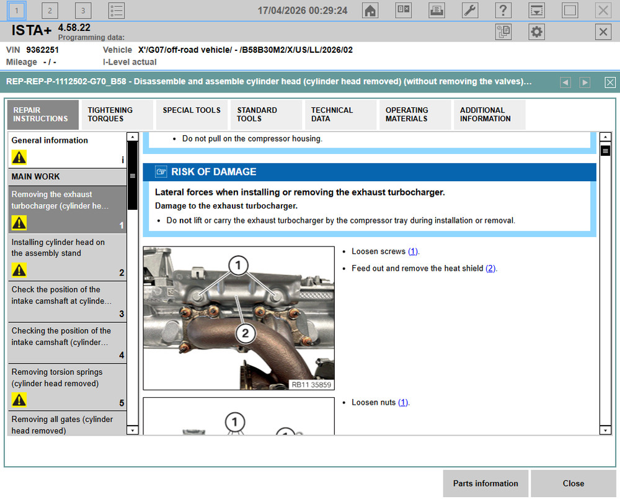Image resolution: width=620 pixels, height=499 pixels.
Task: Click the home icon in top toolbar
Action: (x=370, y=11)
